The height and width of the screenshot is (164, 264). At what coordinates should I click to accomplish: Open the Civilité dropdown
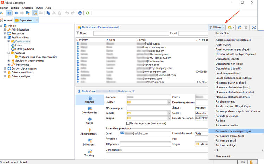pos(169,103)
